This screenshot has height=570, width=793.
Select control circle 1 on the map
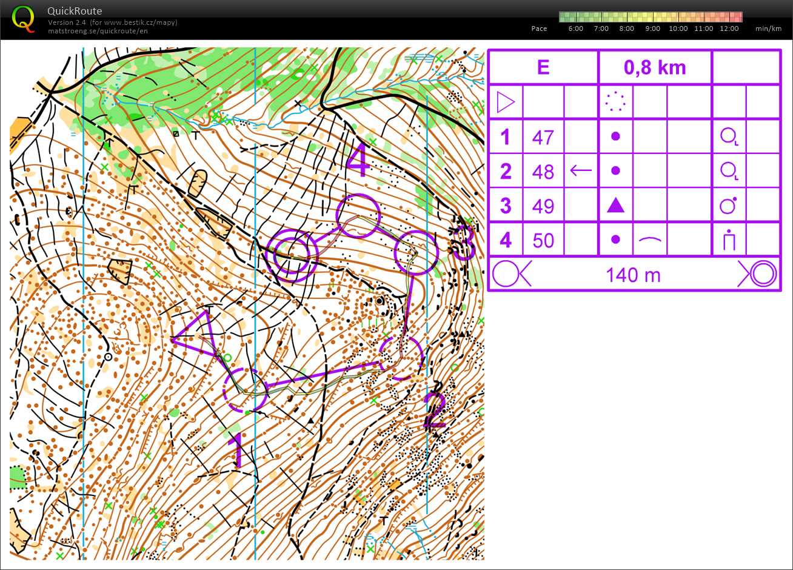(x=245, y=389)
